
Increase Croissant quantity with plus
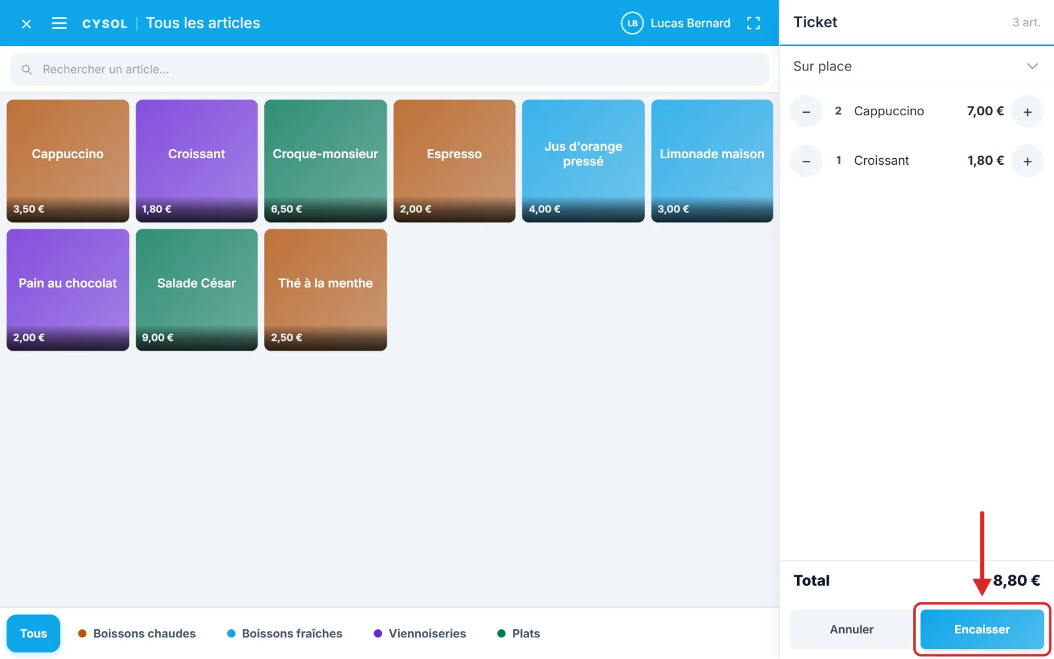click(1028, 161)
